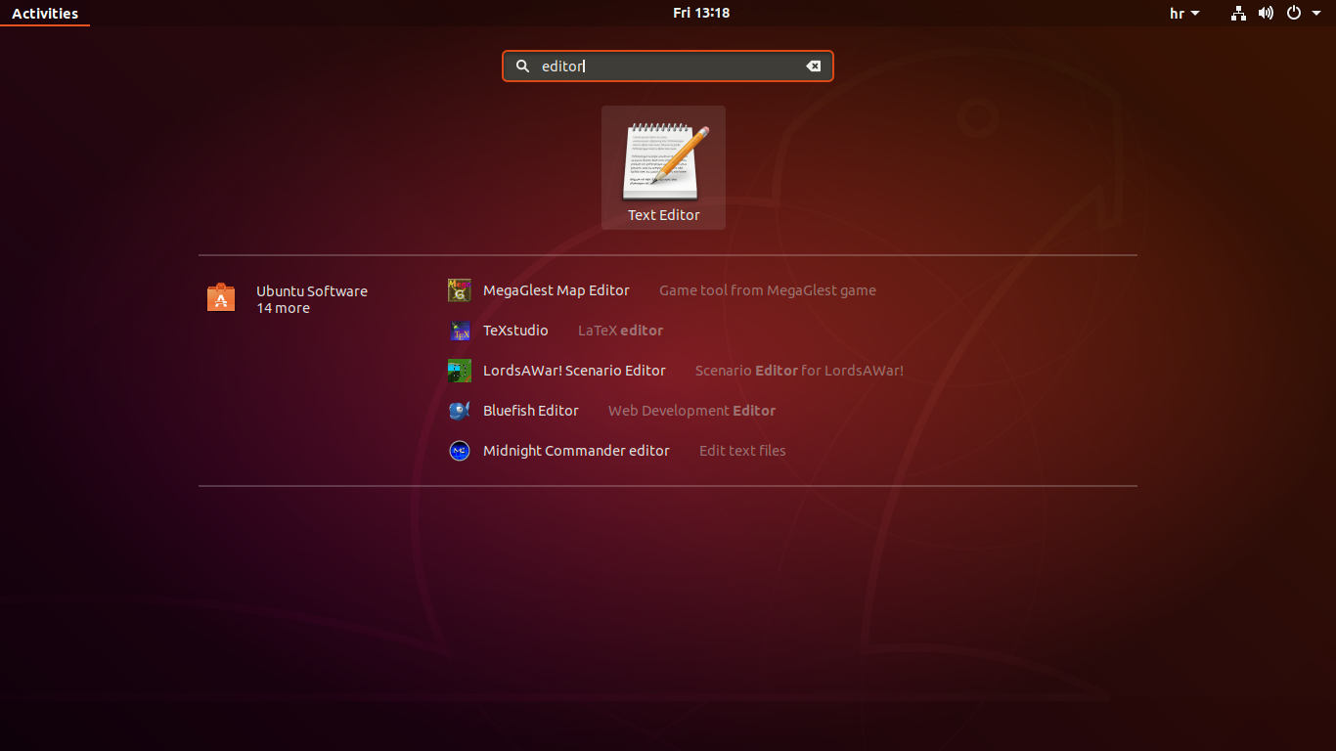
Task: Click the Text Editor label
Action: click(x=664, y=215)
